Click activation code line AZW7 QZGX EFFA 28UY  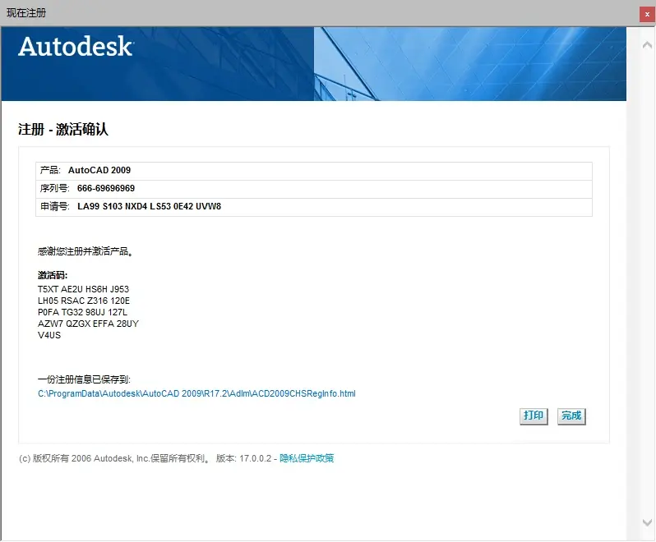point(88,324)
